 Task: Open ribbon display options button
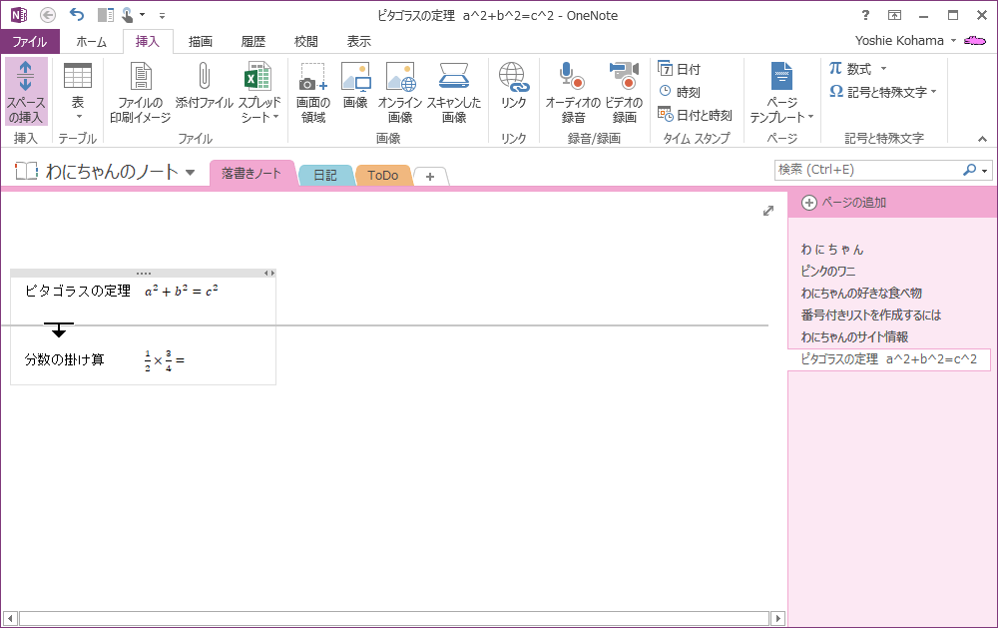(894, 15)
